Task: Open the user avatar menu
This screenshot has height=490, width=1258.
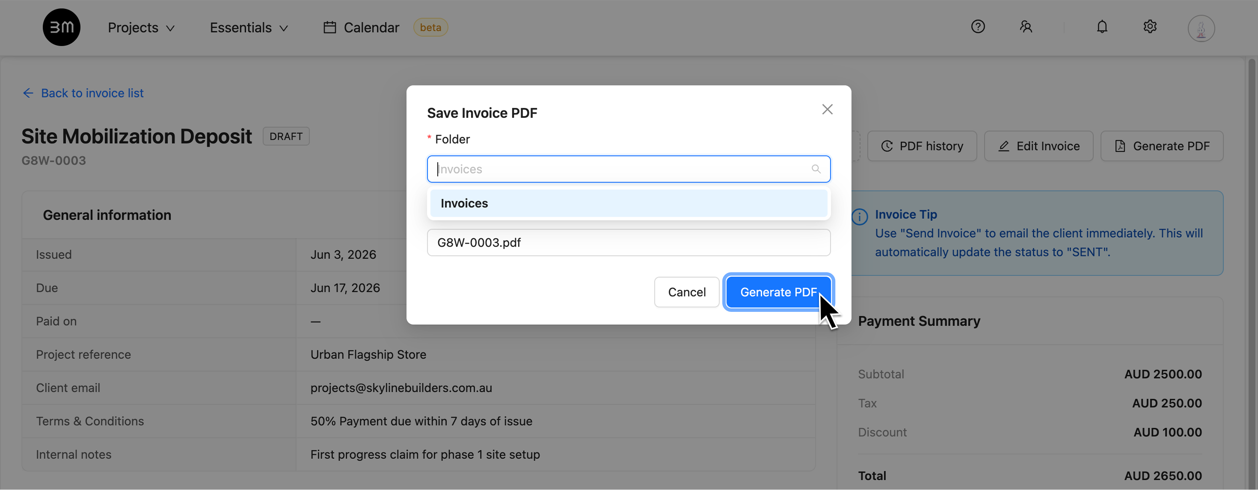Action: click(1201, 28)
